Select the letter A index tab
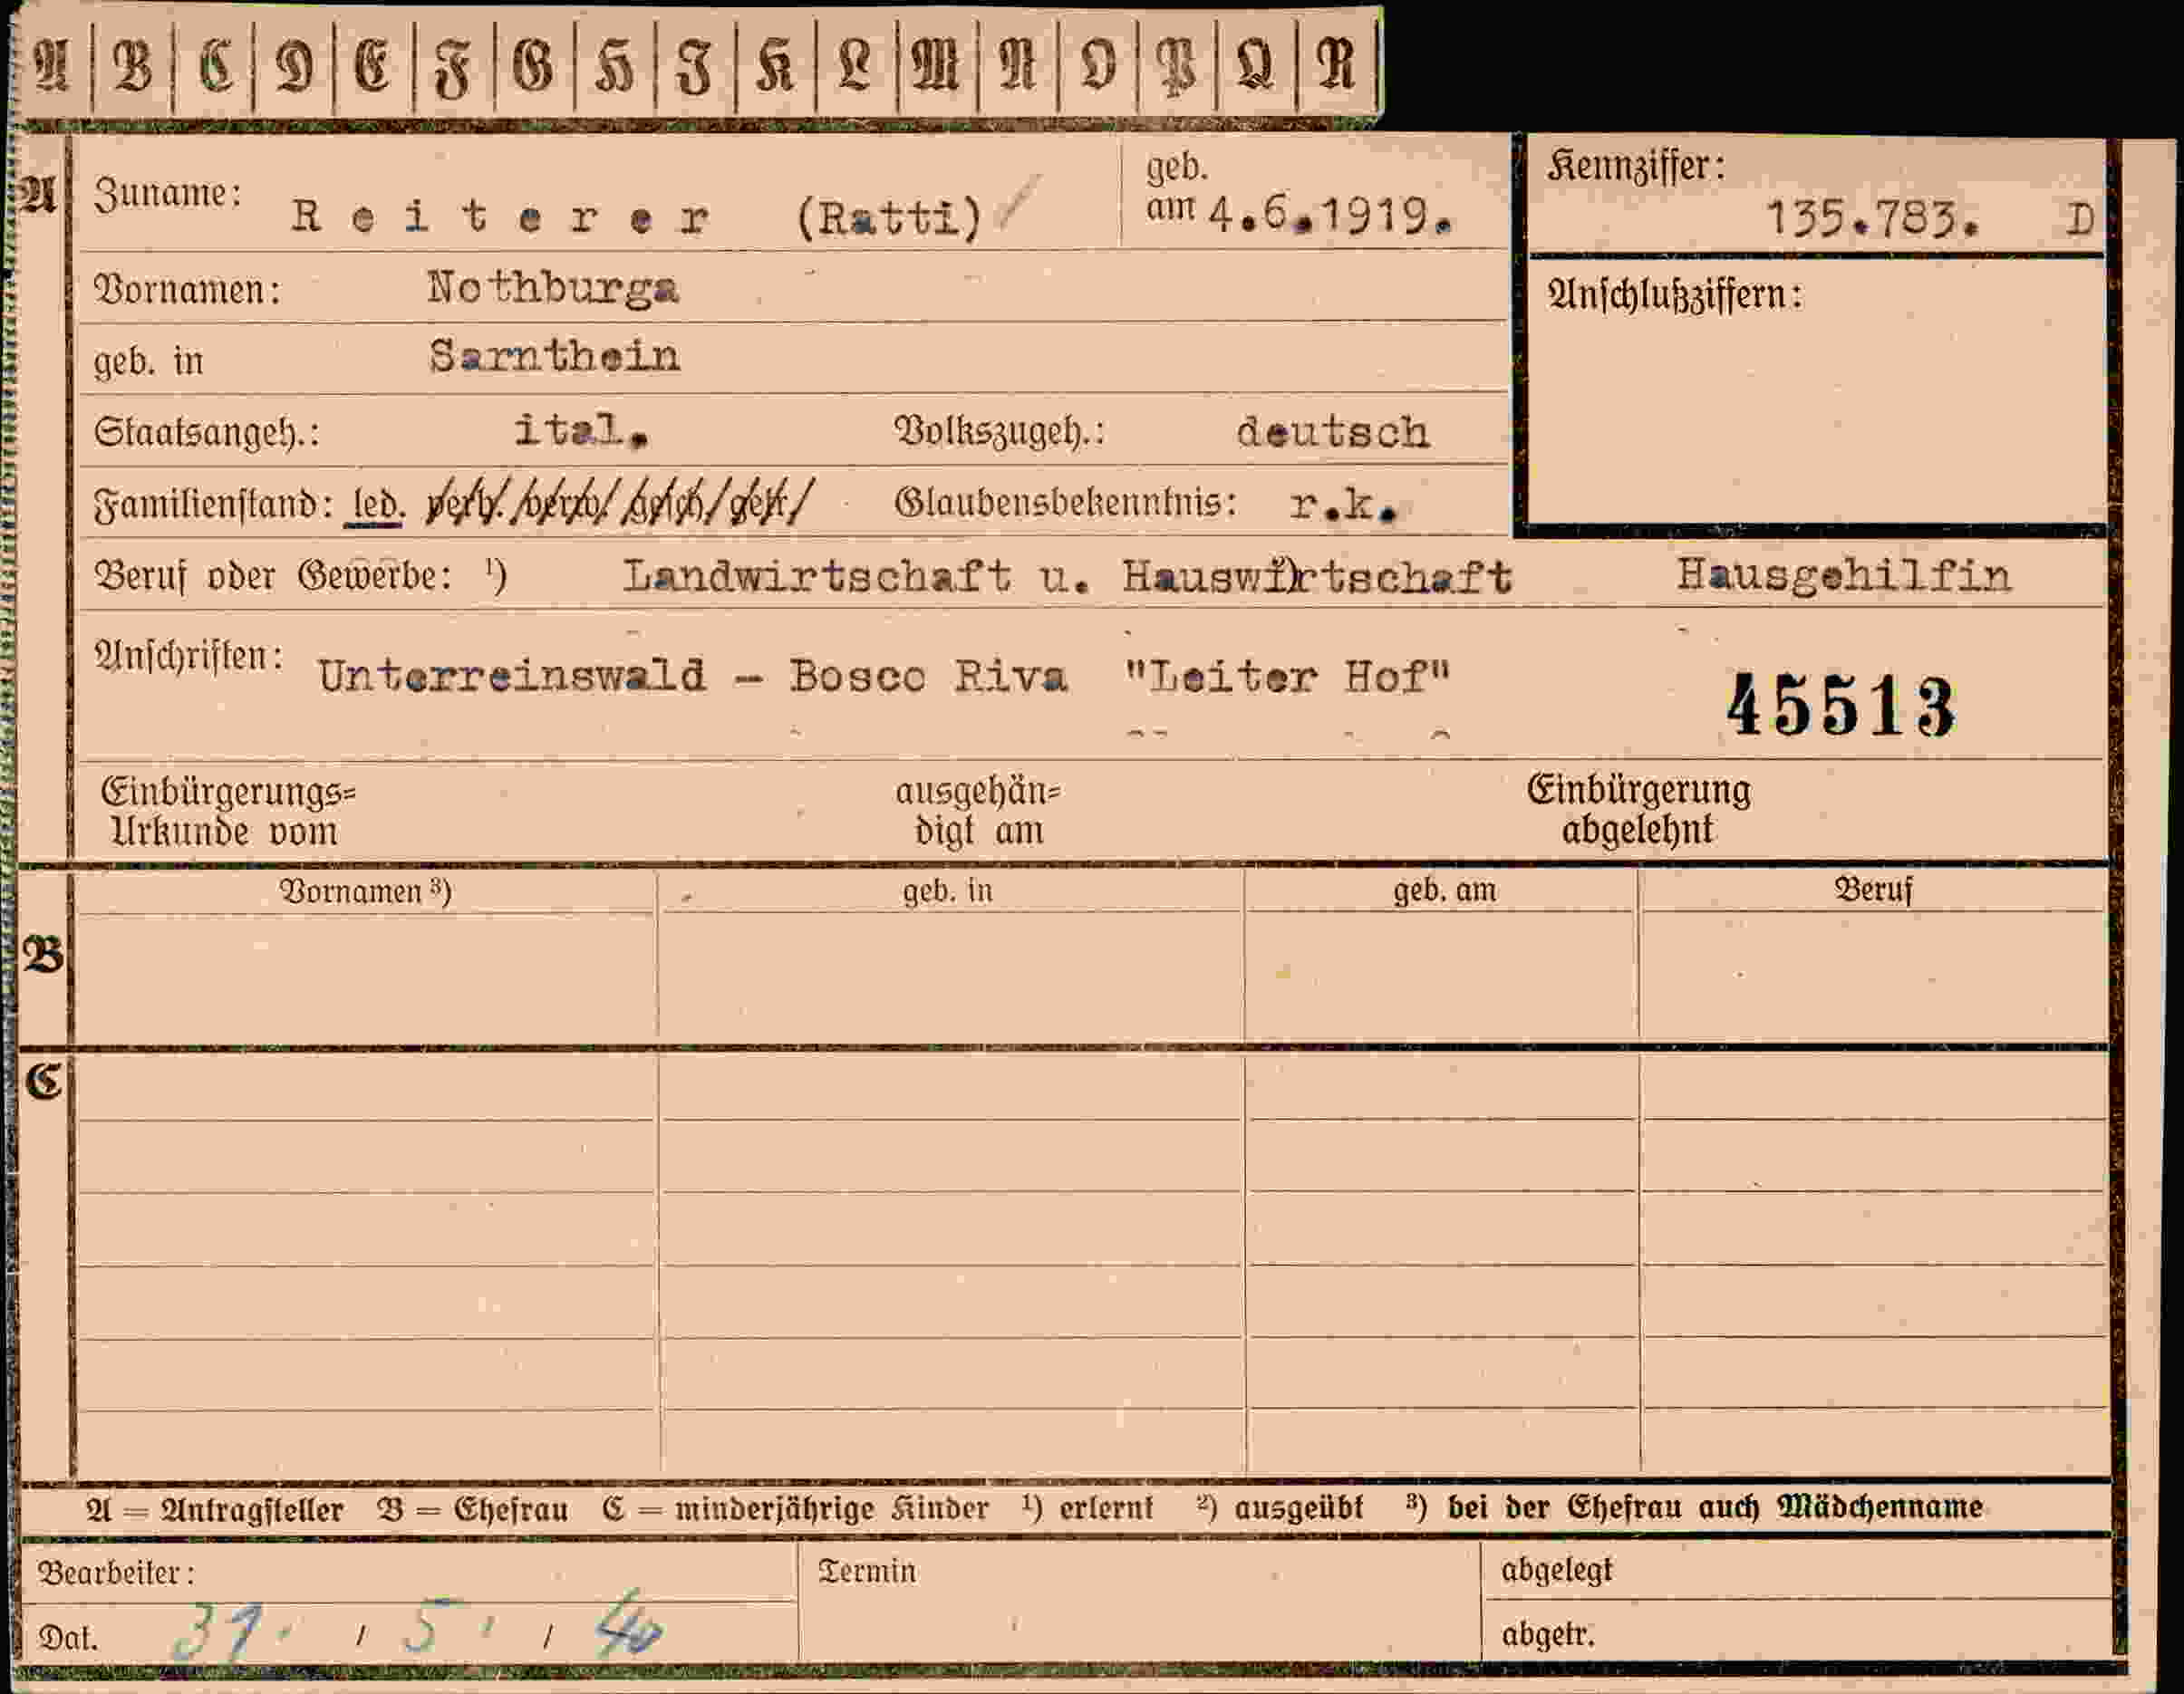The image size is (2184, 1694). (52, 66)
